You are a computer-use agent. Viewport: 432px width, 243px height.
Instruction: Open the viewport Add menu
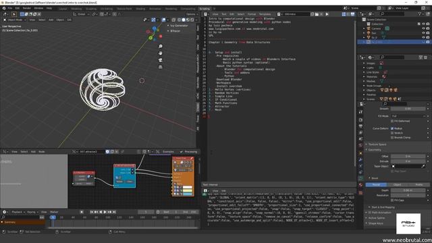51,20
